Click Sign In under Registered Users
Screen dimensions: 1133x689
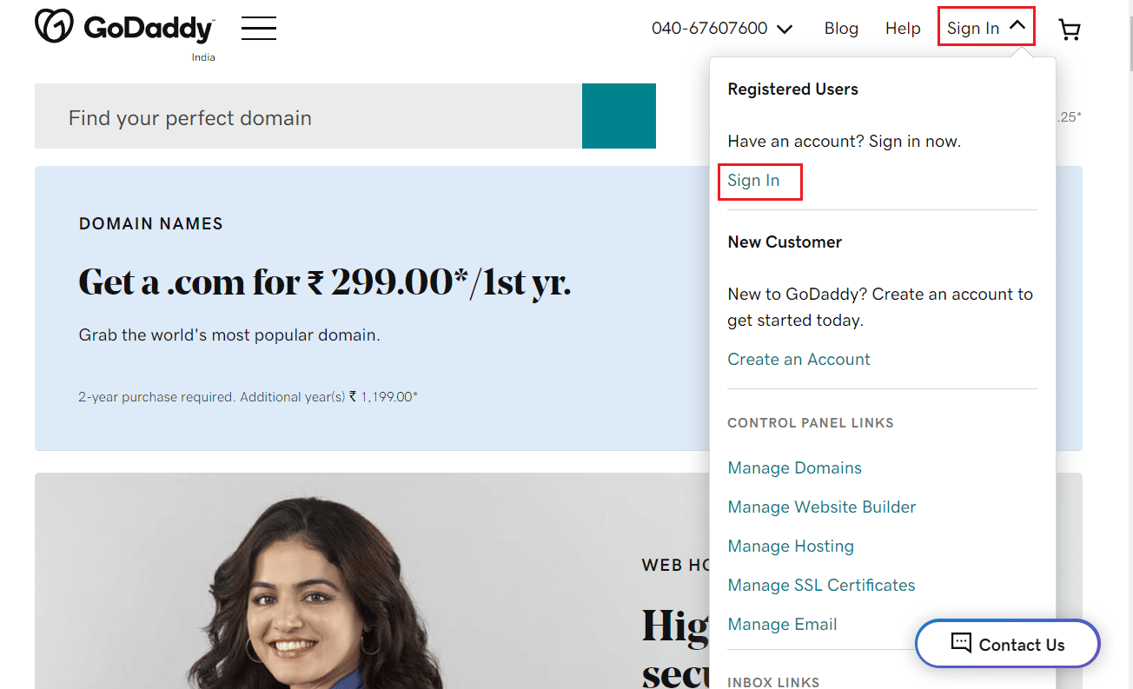752,181
